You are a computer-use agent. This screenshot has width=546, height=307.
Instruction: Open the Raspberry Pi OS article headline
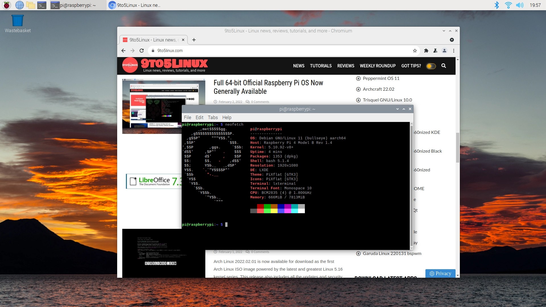click(268, 87)
